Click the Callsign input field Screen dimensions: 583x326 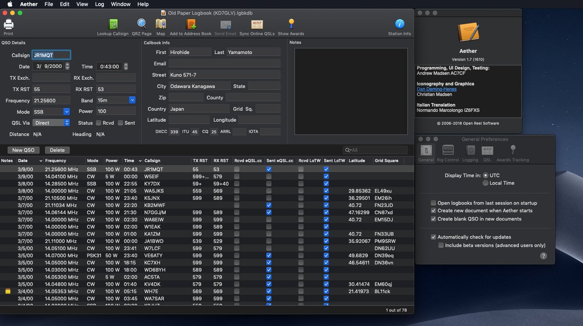tap(51, 55)
